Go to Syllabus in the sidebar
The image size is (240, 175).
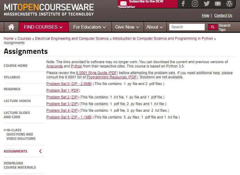tap(12, 77)
